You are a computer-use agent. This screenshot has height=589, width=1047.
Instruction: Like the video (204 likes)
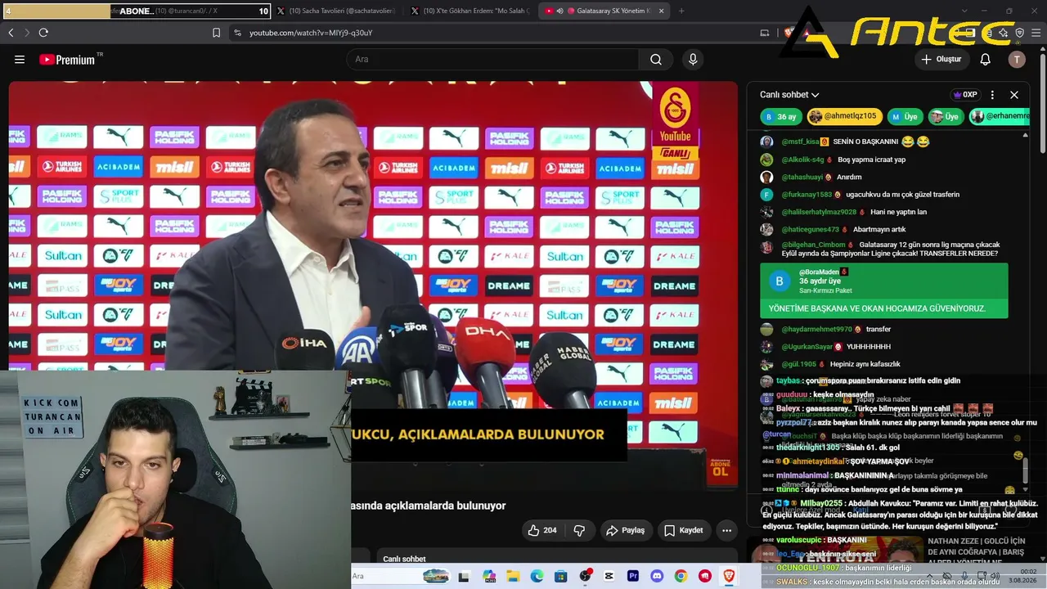(542, 530)
